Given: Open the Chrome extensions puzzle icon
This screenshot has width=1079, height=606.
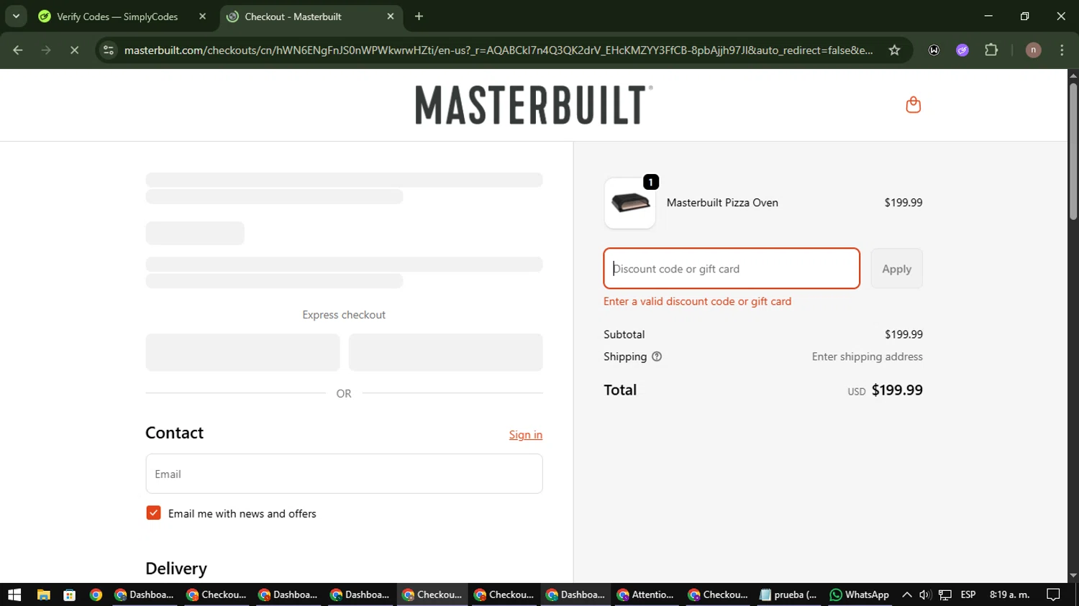Looking at the screenshot, I should (x=991, y=50).
